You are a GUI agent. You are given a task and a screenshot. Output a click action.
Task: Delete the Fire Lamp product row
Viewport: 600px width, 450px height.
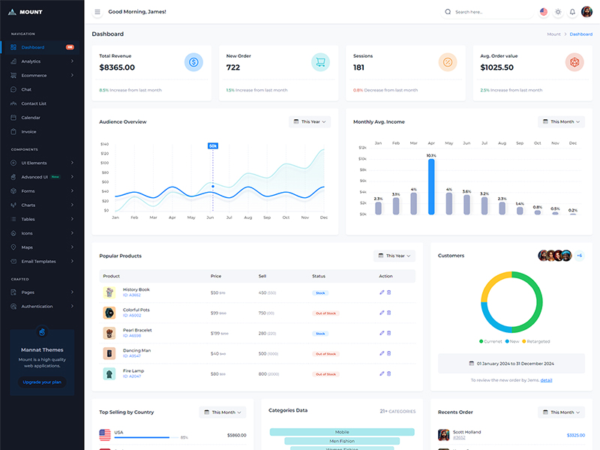coord(388,373)
